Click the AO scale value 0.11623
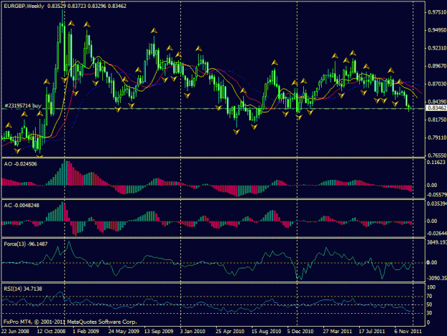Viewport: 447px width, 336px height. click(x=436, y=162)
